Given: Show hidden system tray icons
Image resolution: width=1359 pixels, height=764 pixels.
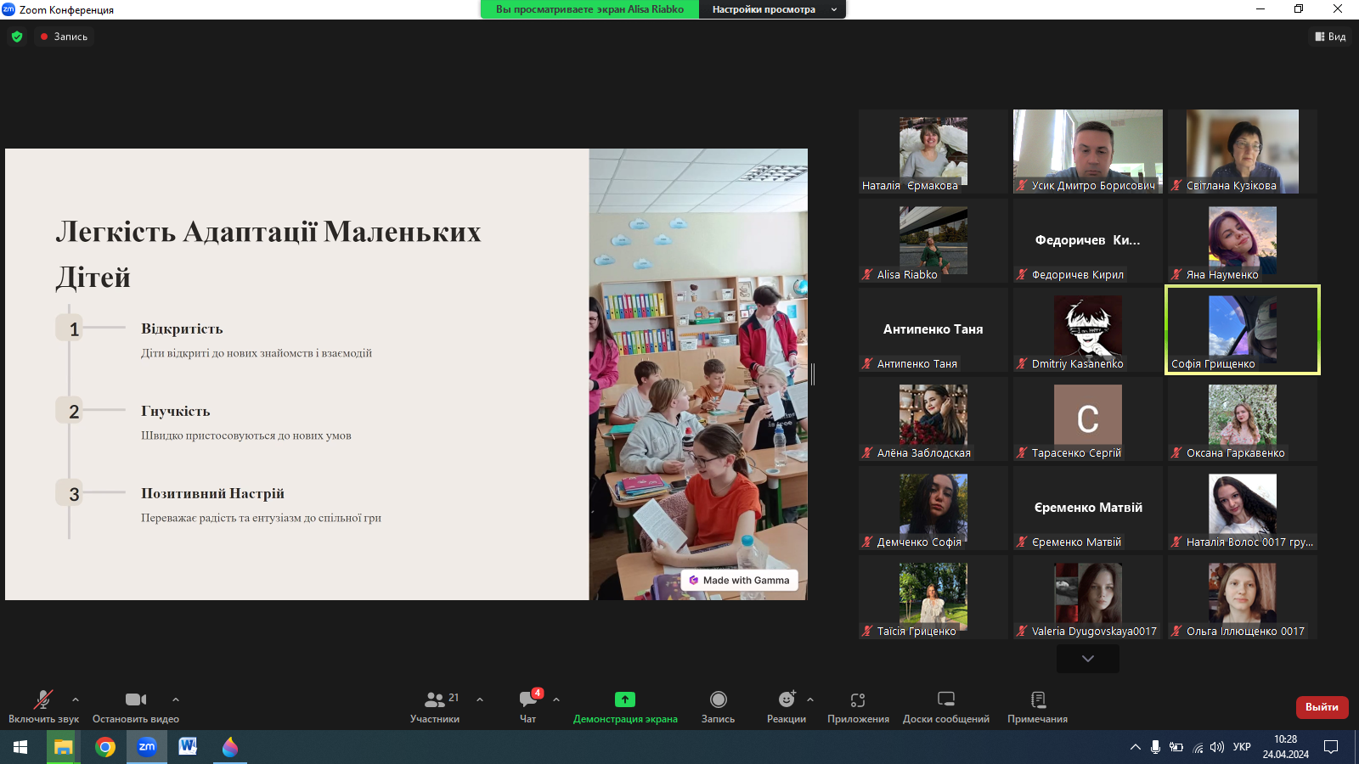Looking at the screenshot, I should pyautogui.click(x=1135, y=747).
